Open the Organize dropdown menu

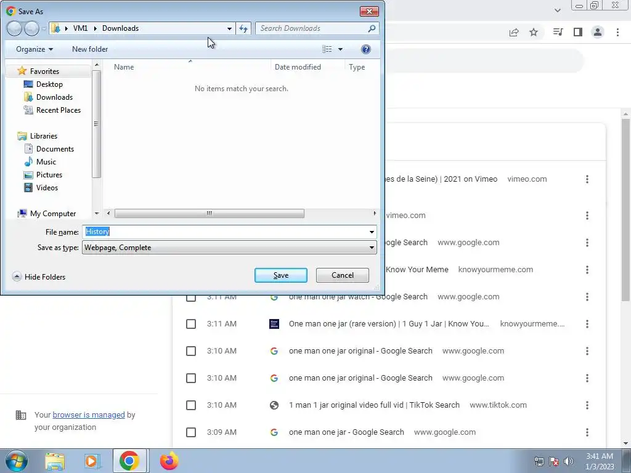pos(35,49)
